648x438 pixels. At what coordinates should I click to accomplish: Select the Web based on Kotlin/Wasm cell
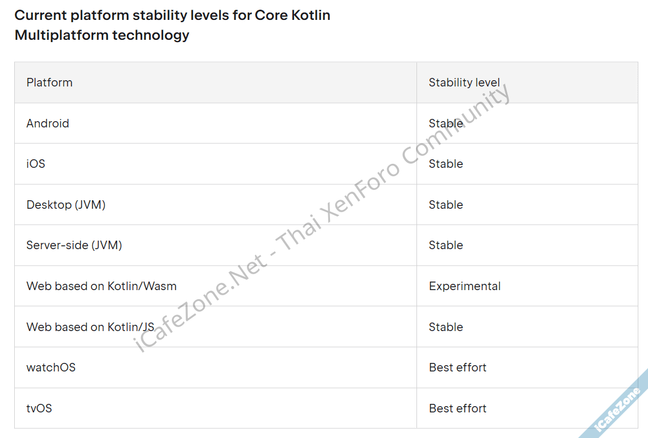pyautogui.click(x=101, y=286)
